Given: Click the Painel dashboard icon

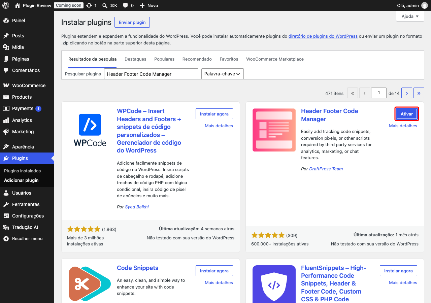Looking at the screenshot, I should [x=6, y=21].
